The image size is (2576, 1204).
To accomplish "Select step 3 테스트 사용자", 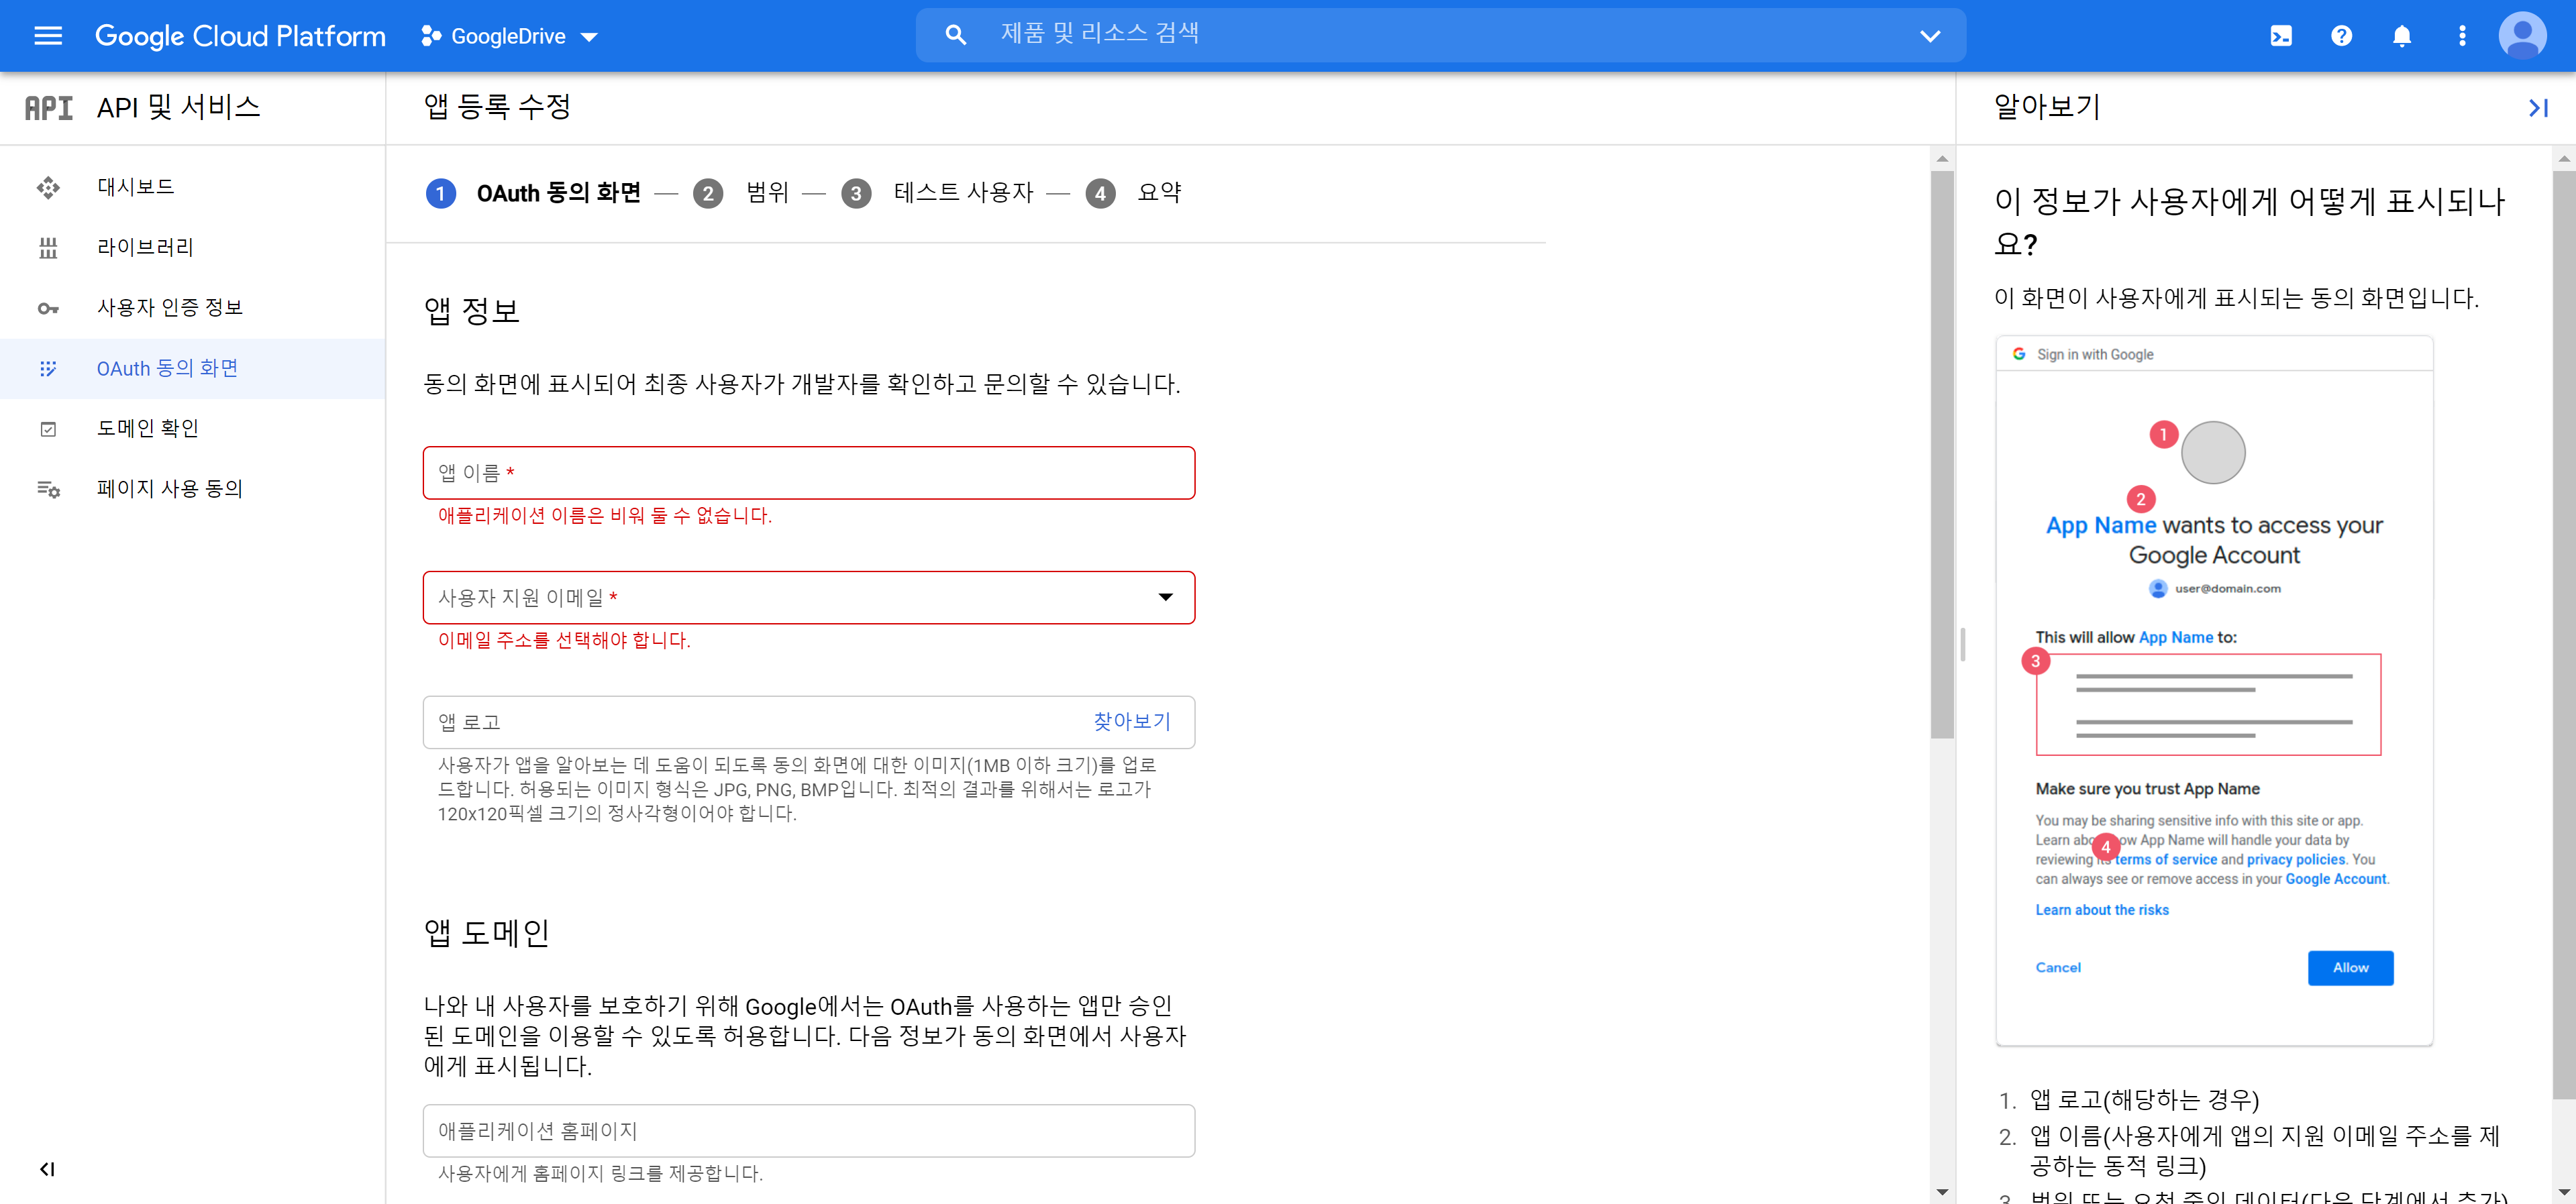I will [x=962, y=192].
